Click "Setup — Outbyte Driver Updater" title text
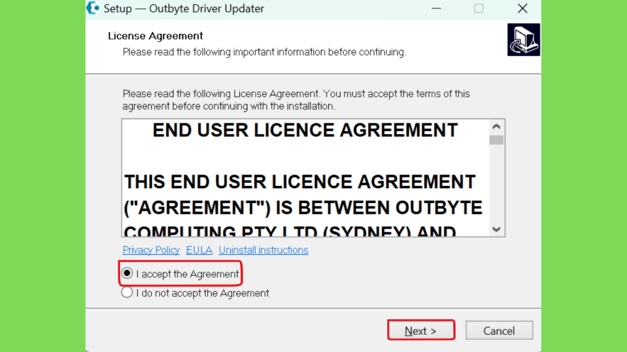Image resolution: width=627 pixels, height=352 pixels. (x=184, y=9)
